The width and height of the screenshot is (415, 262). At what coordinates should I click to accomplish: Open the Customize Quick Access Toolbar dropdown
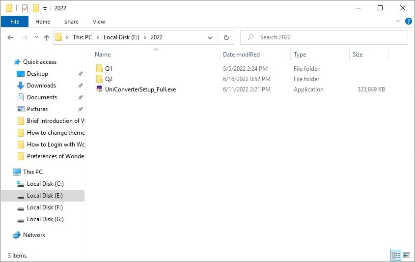point(45,9)
